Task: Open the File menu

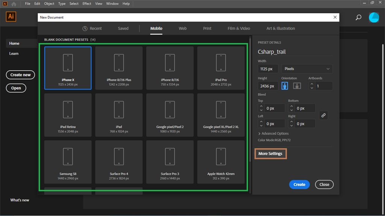Action: (x=27, y=4)
